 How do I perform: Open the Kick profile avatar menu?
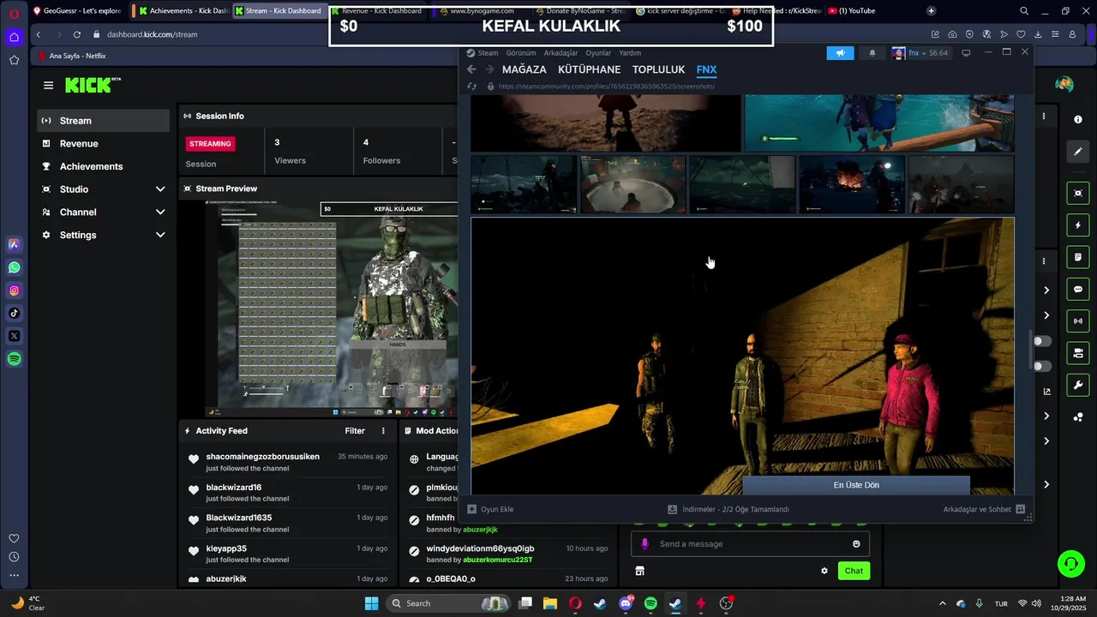1064,85
